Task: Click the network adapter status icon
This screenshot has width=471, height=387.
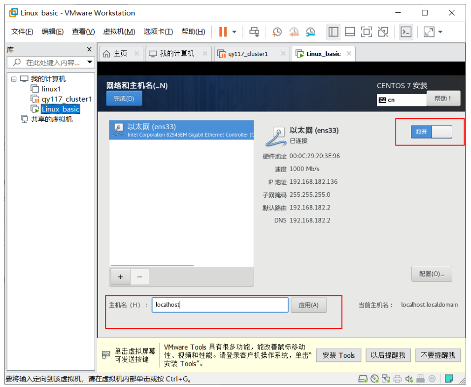Action: click(x=386, y=379)
